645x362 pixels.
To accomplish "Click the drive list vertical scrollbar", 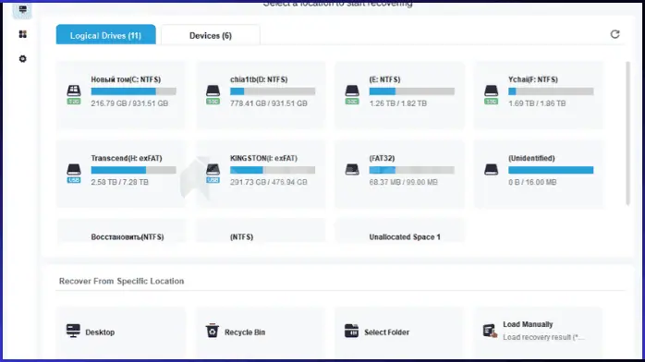I will click(x=627, y=133).
